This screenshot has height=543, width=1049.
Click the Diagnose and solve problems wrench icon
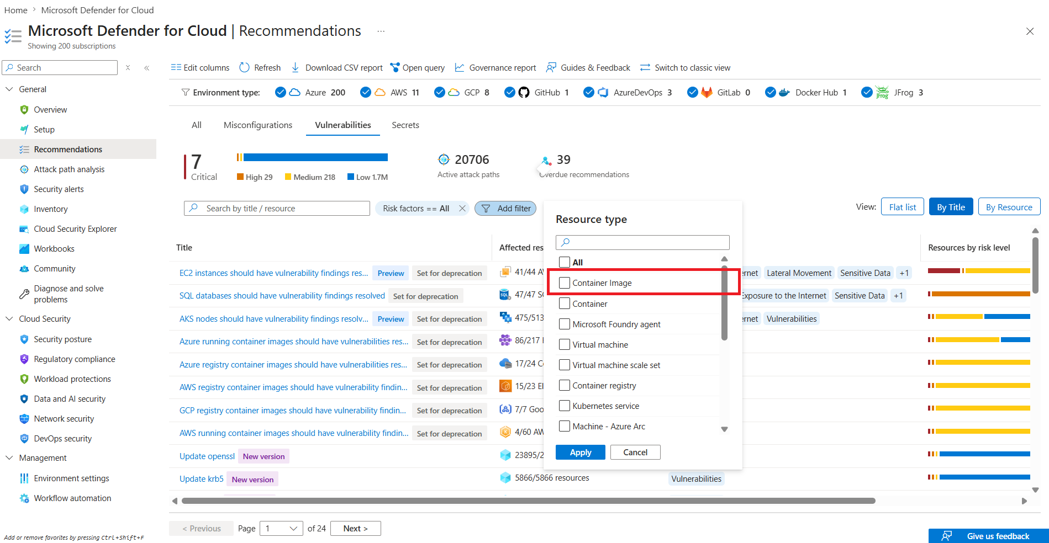click(x=24, y=294)
